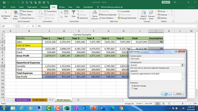The image size is (198, 111).
Task: Switch to Profit Center 4 sheet
Action: pyautogui.click(x=39, y=100)
